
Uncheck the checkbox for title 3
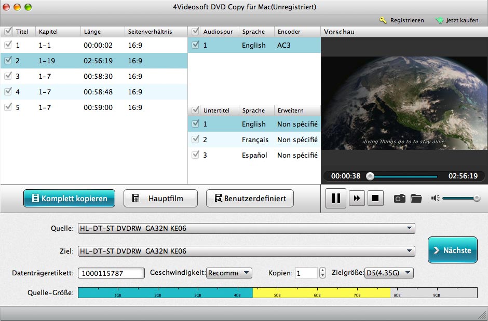coord(8,76)
